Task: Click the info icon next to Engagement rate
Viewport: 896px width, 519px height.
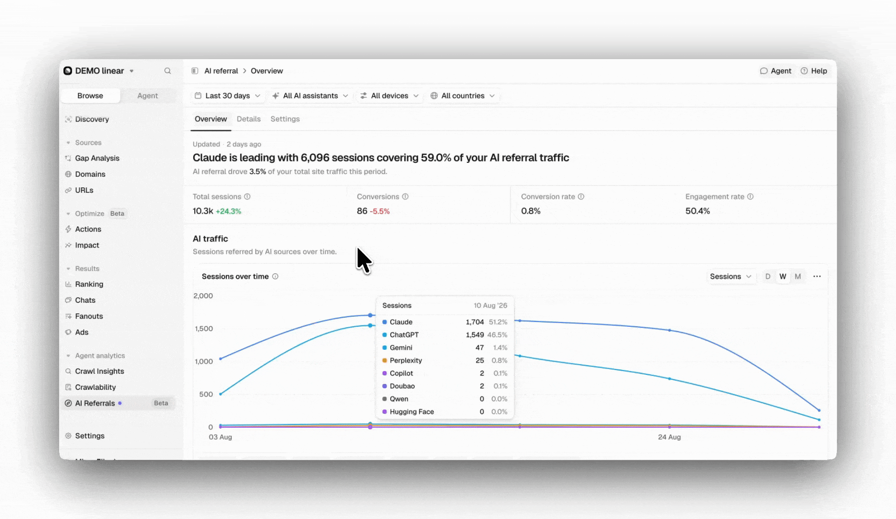Action: [x=750, y=197]
